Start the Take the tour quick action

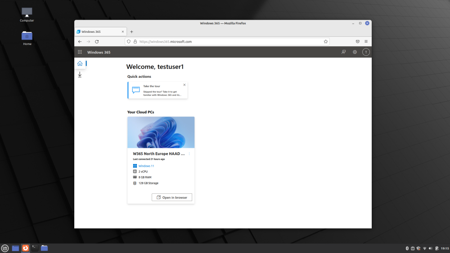[x=157, y=90]
